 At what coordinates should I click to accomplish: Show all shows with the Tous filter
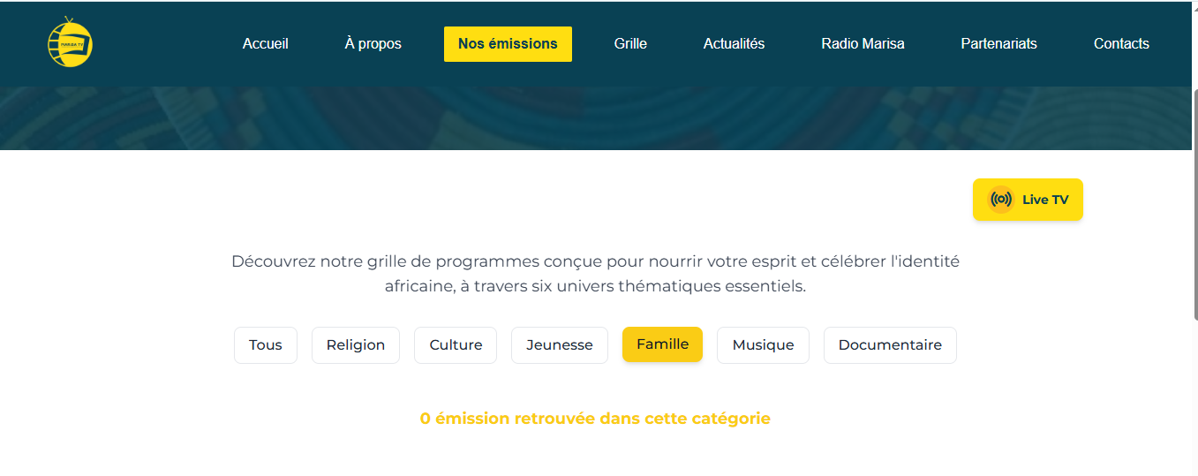[266, 345]
